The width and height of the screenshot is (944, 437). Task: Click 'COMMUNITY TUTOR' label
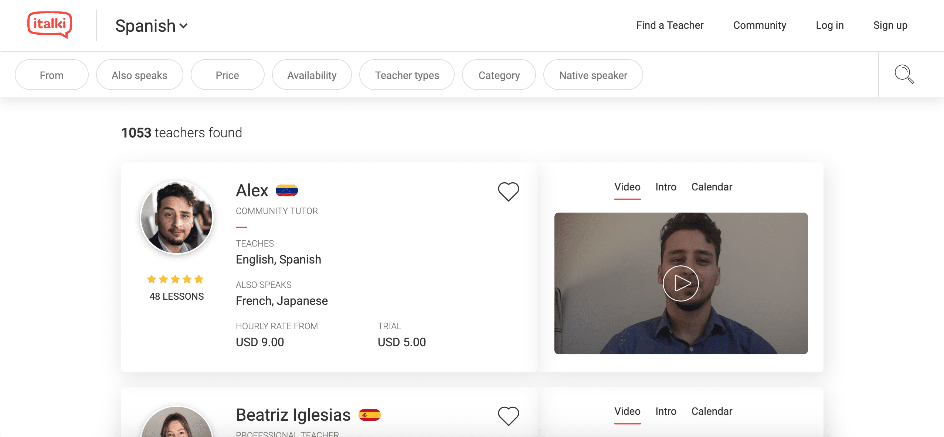pyautogui.click(x=277, y=211)
